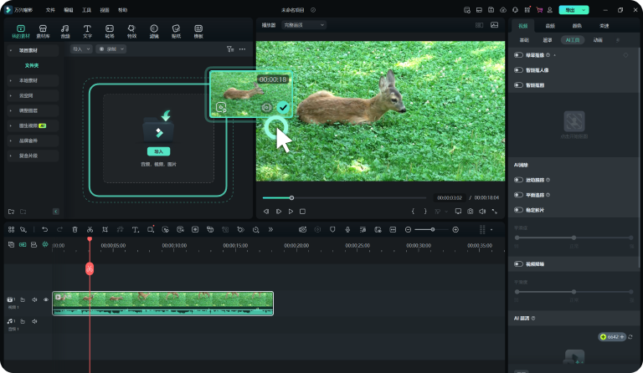
Task: Toggle the 智能抠像 switch
Action: 519,70
